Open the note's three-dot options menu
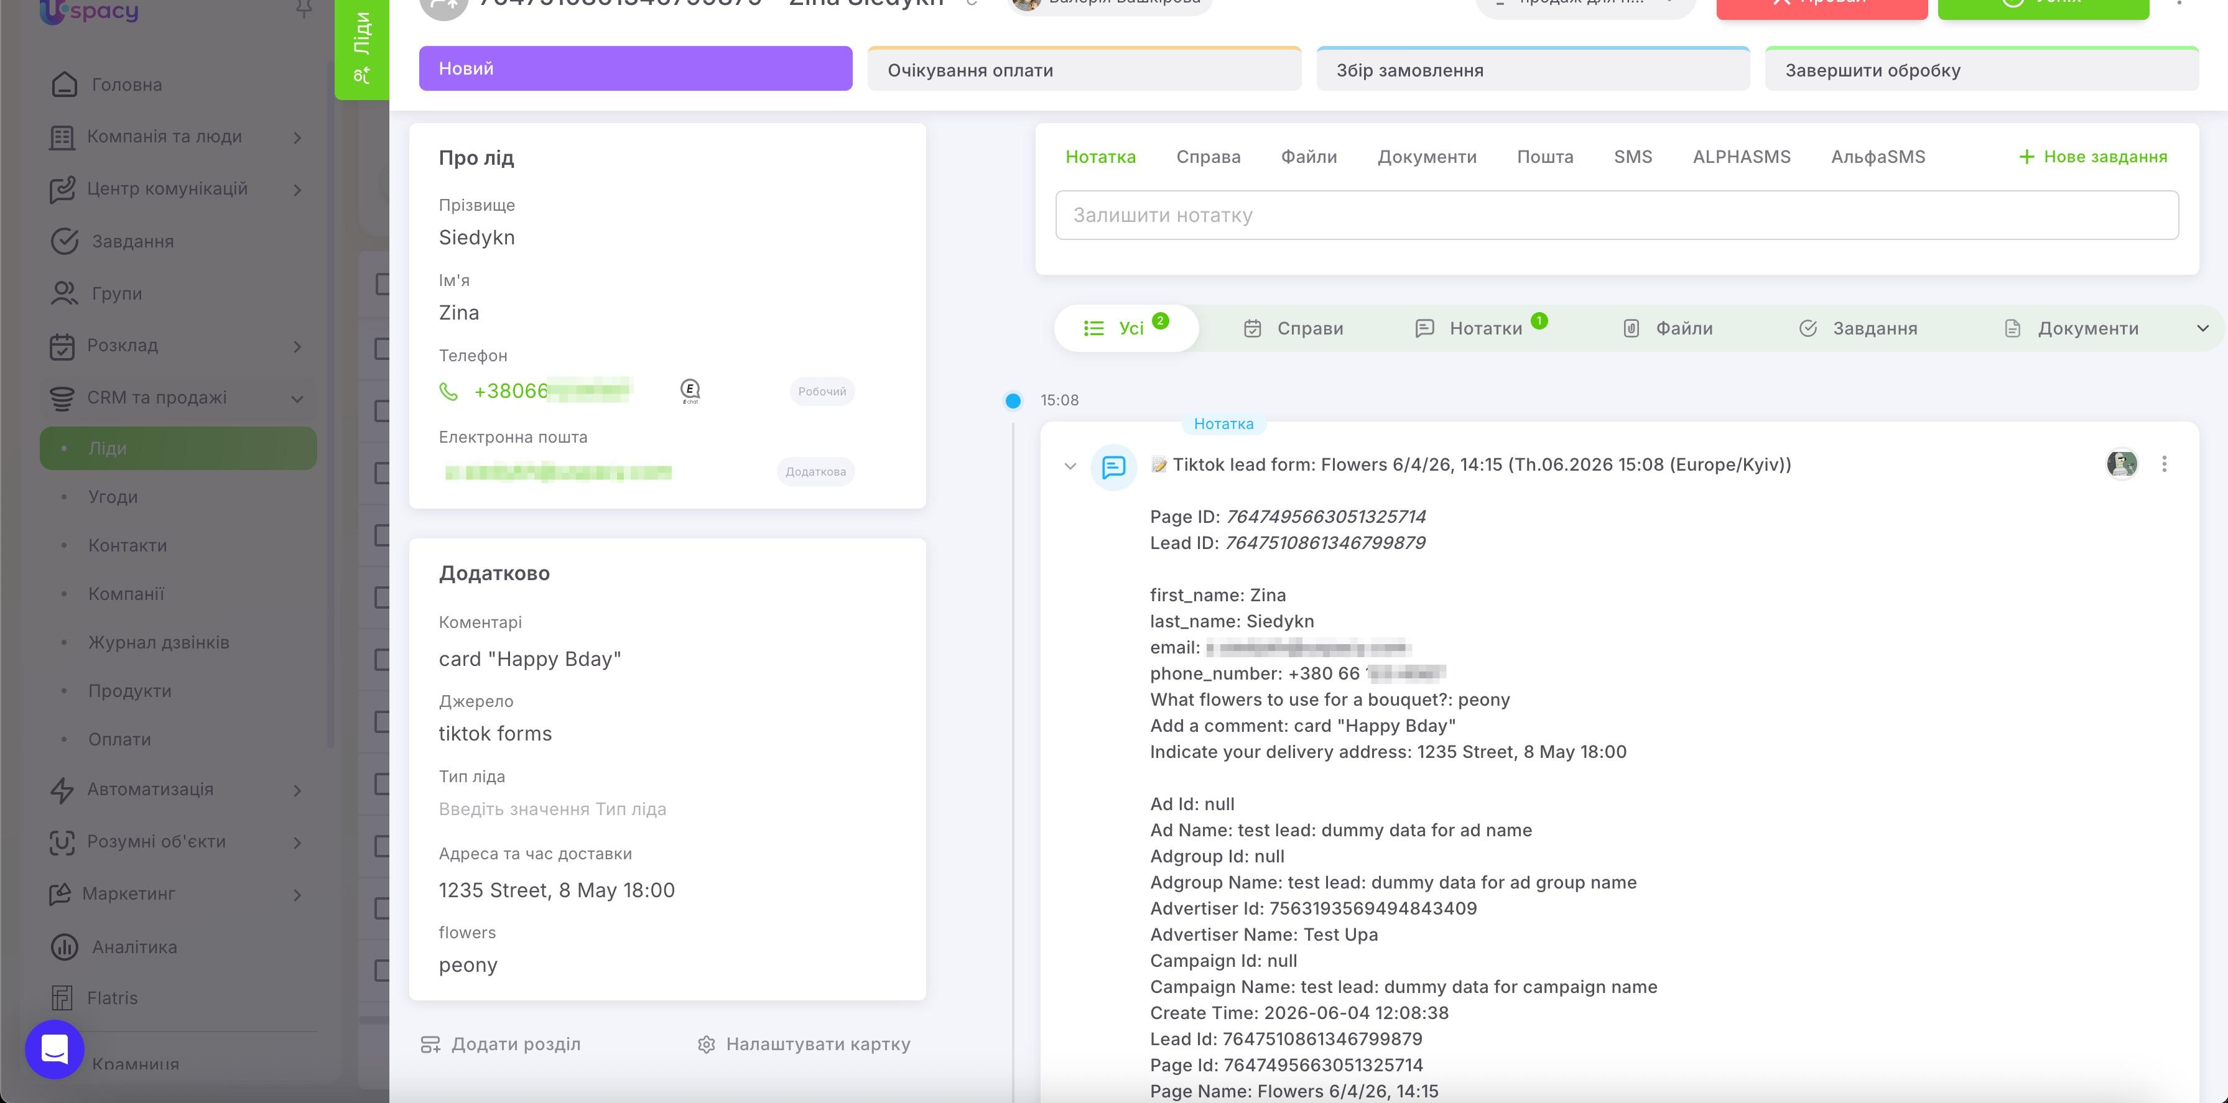 tap(2164, 464)
